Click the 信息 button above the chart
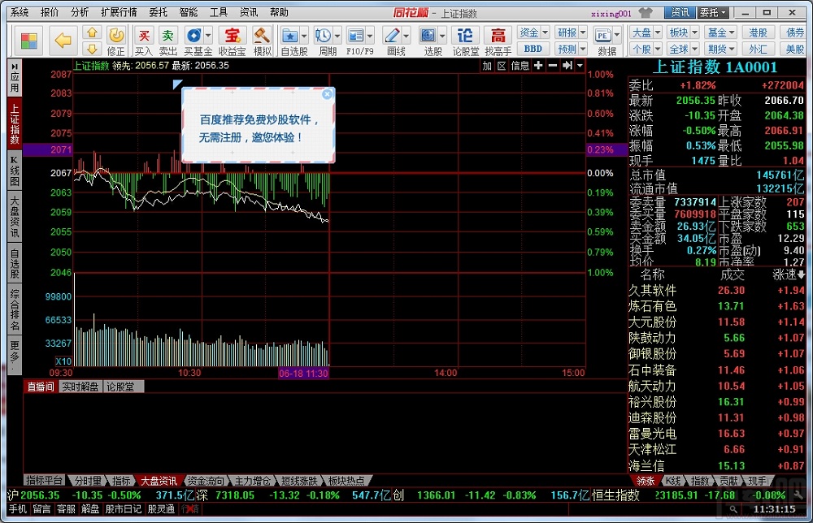This screenshot has width=813, height=523. pyautogui.click(x=520, y=66)
